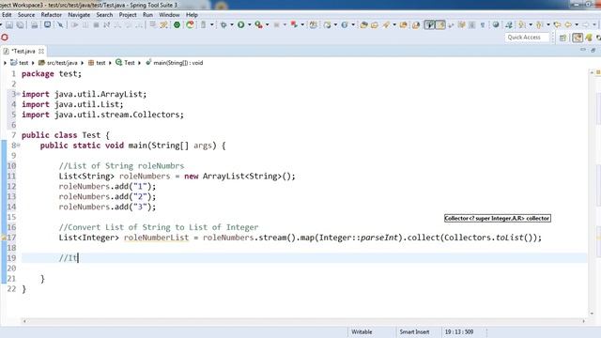The height and width of the screenshot is (338, 601).
Task: Click the Search flashlight icon
Action: point(386,25)
